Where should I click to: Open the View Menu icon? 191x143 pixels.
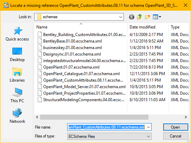pyautogui.click(x=157, y=17)
